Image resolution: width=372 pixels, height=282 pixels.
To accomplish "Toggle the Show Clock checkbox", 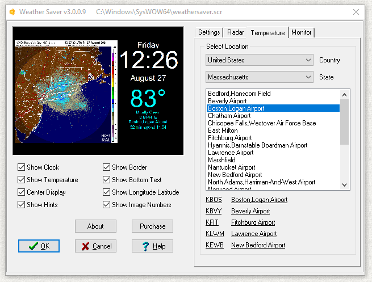I will point(22,167).
